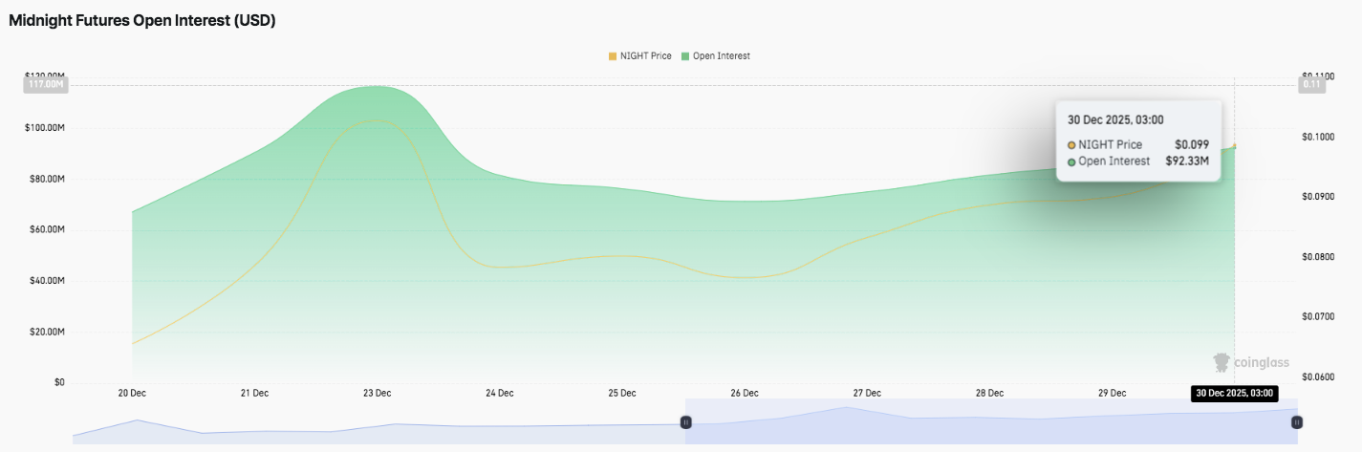
Task: Click the yellow NIGHT Price dot in tooltip
Action: 1071,145
